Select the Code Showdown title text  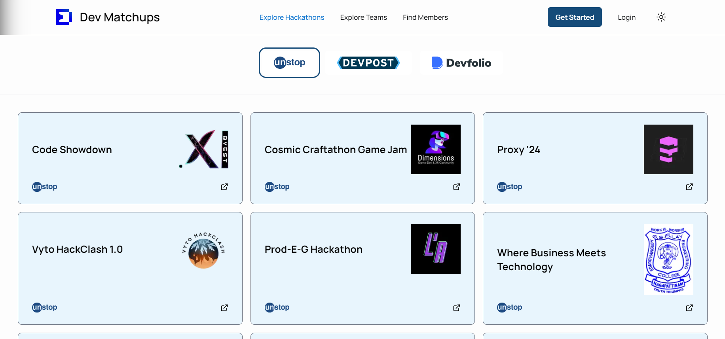click(x=72, y=150)
